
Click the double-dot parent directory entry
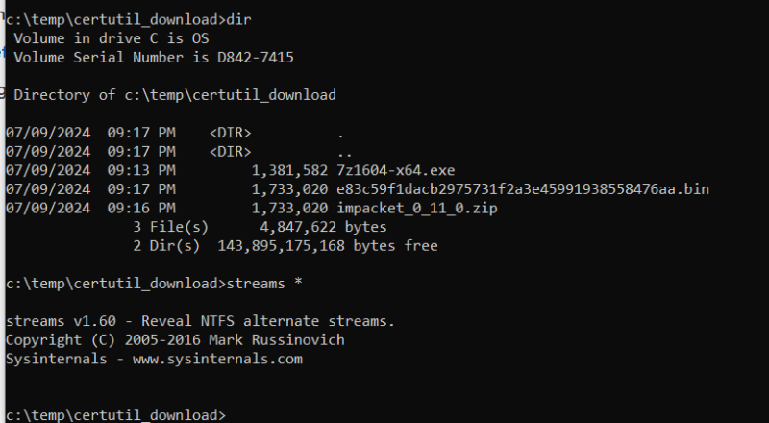(x=345, y=152)
